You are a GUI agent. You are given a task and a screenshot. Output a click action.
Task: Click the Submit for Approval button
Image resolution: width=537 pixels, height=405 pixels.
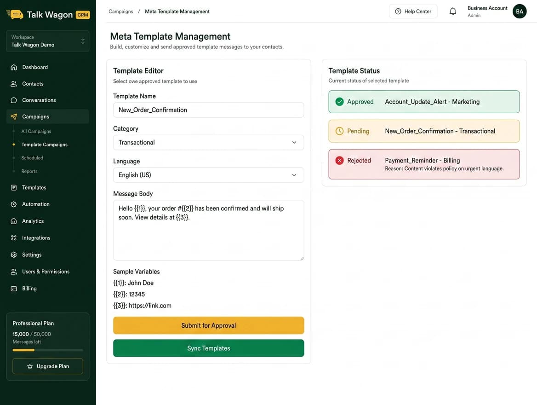pyautogui.click(x=208, y=325)
